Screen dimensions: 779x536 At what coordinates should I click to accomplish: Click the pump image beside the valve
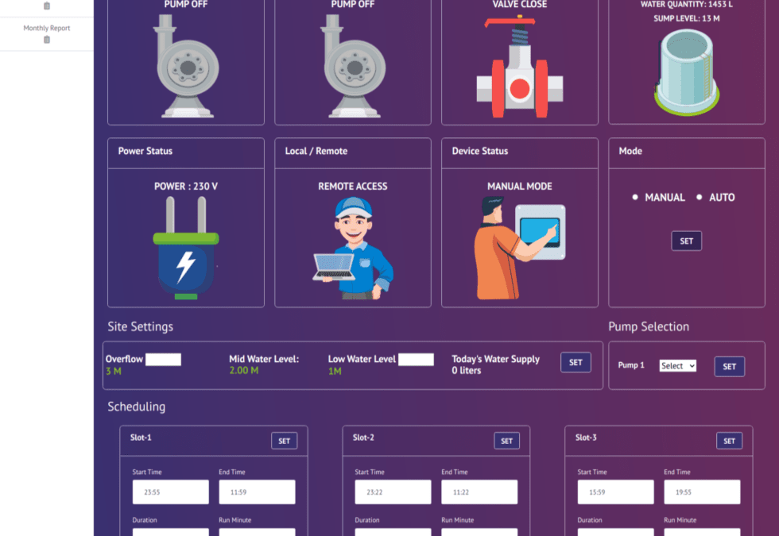[x=353, y=67]
